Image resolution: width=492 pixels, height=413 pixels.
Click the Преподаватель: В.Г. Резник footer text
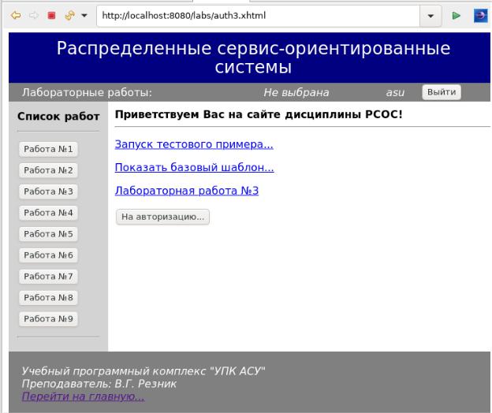tap(99, 384)
